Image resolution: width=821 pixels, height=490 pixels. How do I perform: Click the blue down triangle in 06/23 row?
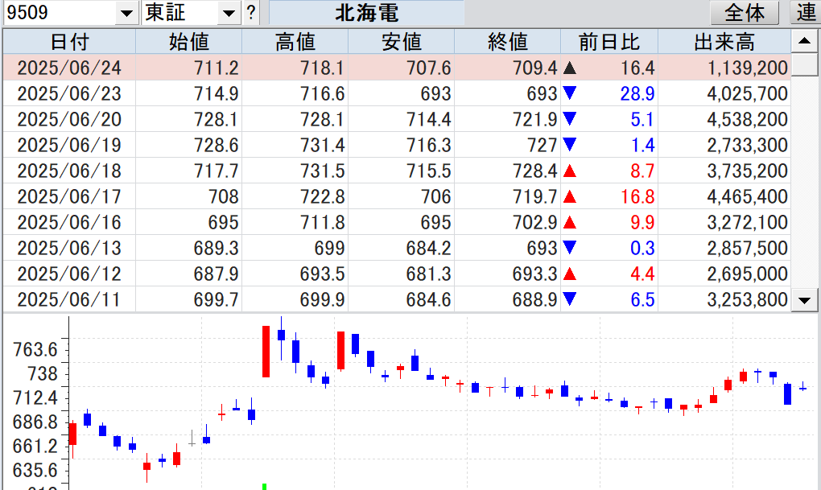pyautogui.click(x=570, y=93)
